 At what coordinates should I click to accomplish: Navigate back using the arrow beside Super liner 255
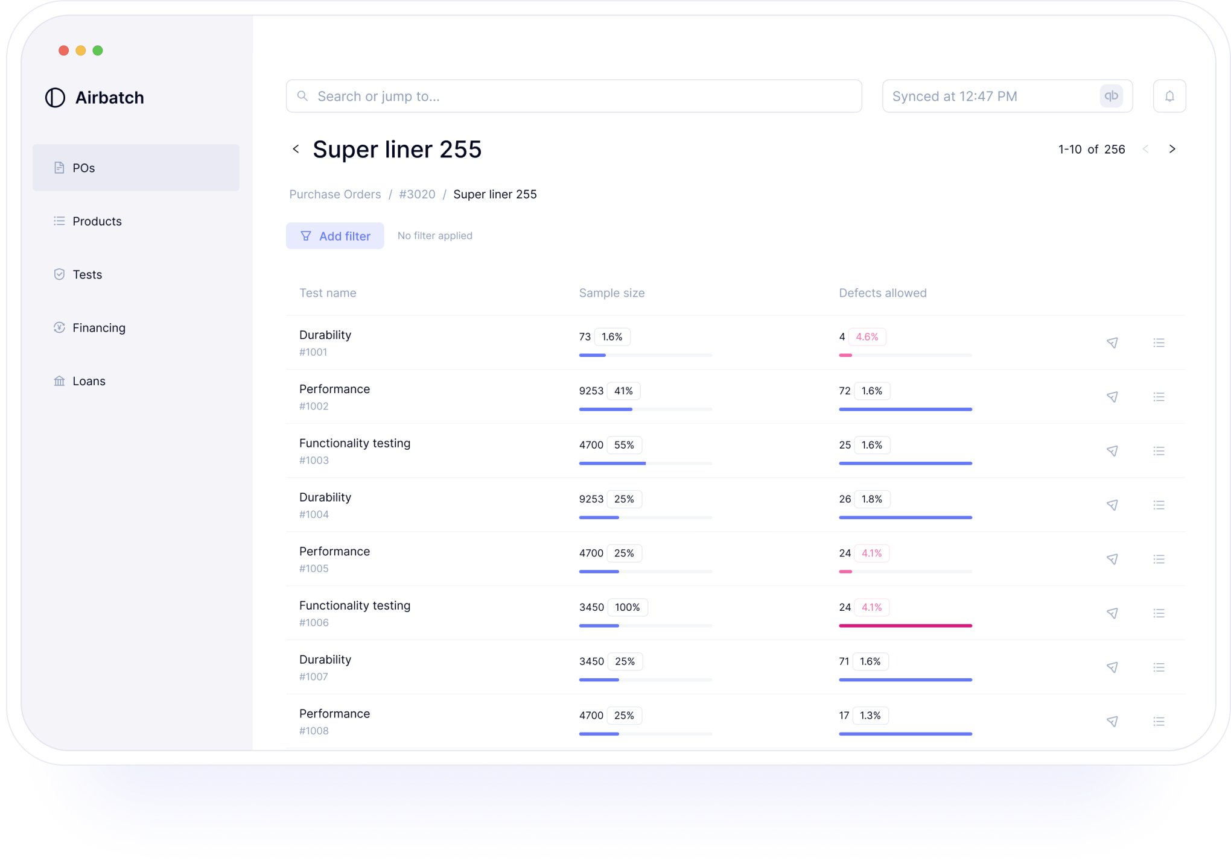tap(296, 149)
